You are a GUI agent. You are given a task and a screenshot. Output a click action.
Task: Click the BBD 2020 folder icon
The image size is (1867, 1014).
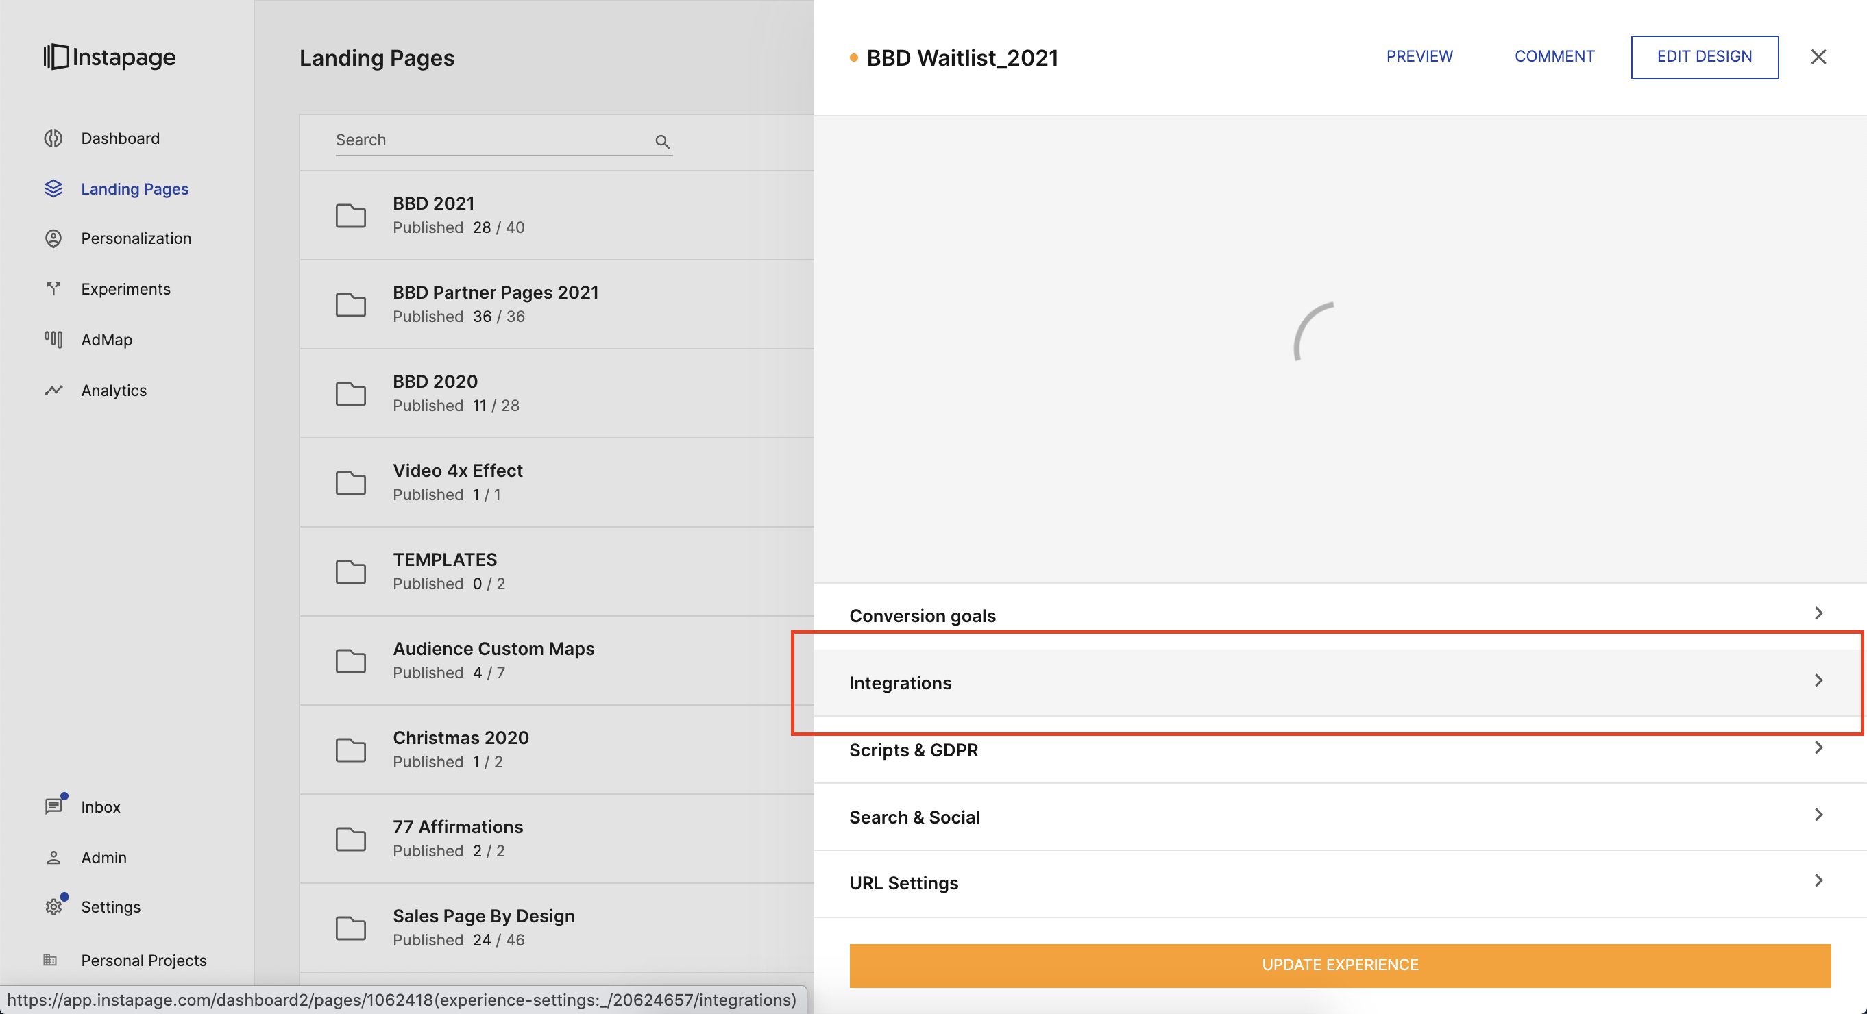tap(351, 393)
